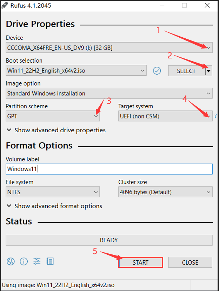Click the ISO checksum checkmark icon
219x291 pixels.
157,71
